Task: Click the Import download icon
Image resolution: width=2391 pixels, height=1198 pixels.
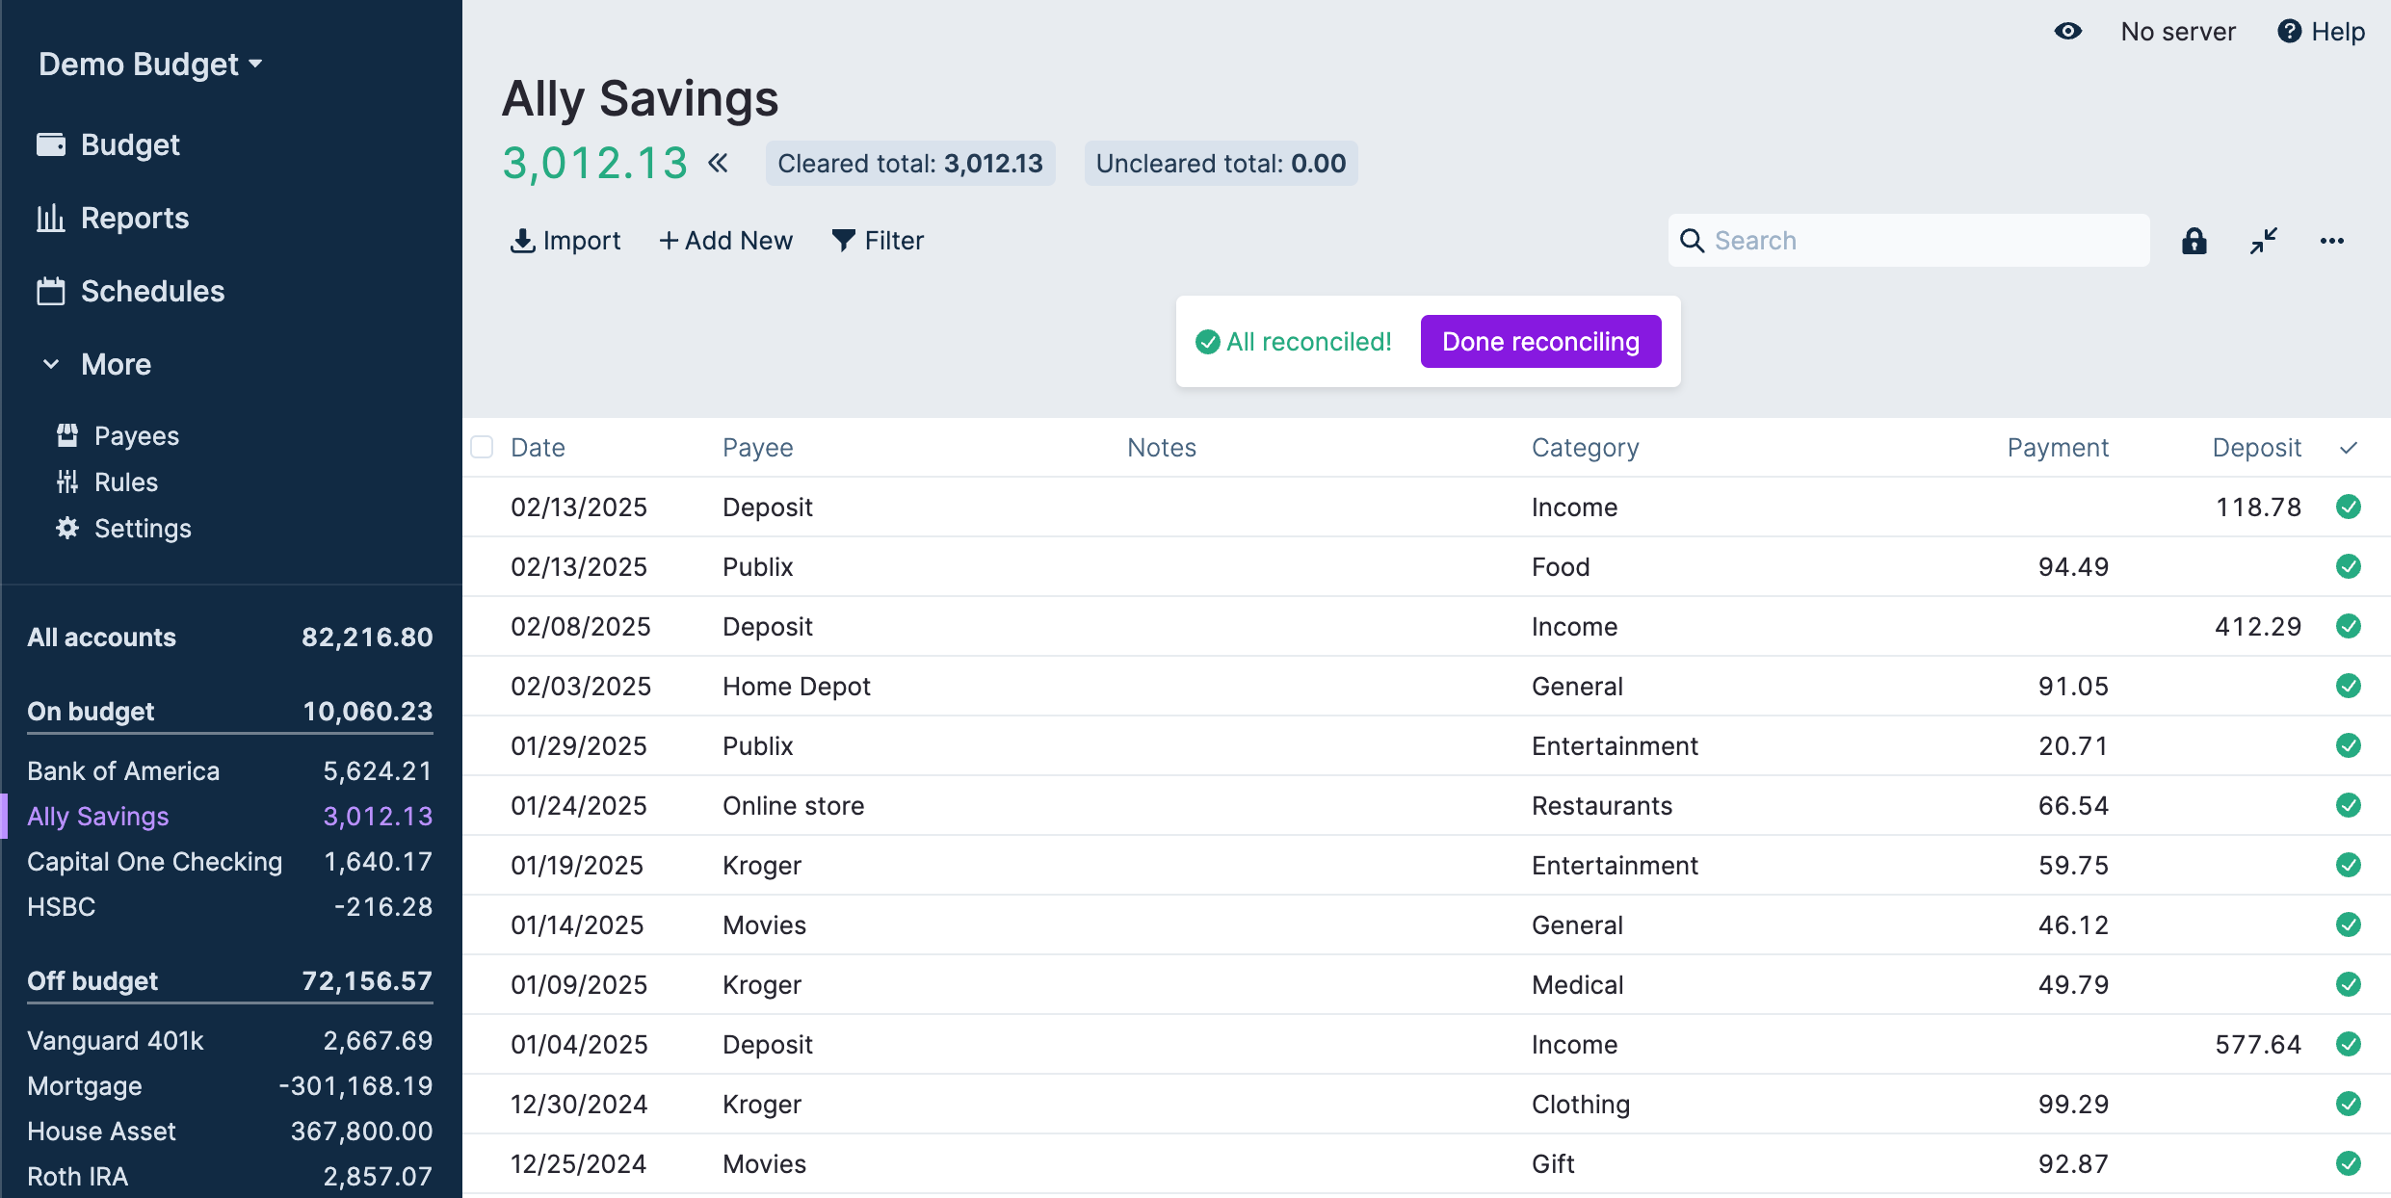Action: coord(522,241)
